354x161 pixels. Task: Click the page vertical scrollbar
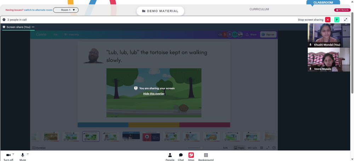(x=353, y=52)
